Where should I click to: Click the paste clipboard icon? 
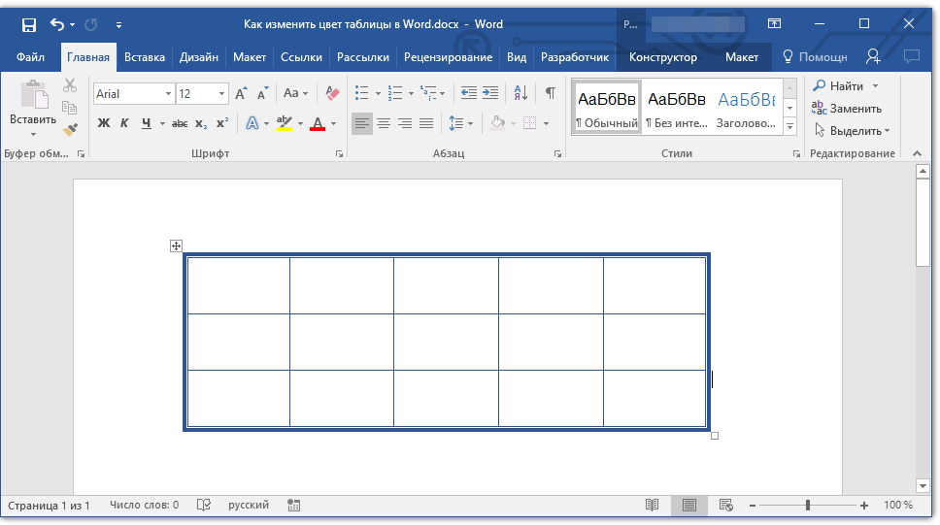pos(34,95)
